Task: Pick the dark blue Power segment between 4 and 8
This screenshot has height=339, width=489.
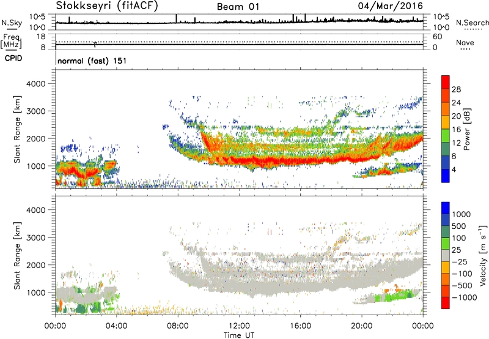Action: coord(446,163)
